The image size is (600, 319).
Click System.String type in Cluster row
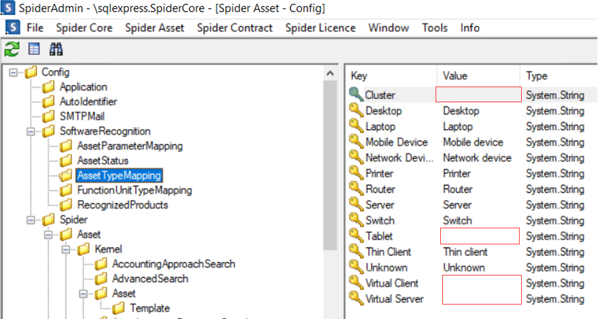[x=555, y=95]
